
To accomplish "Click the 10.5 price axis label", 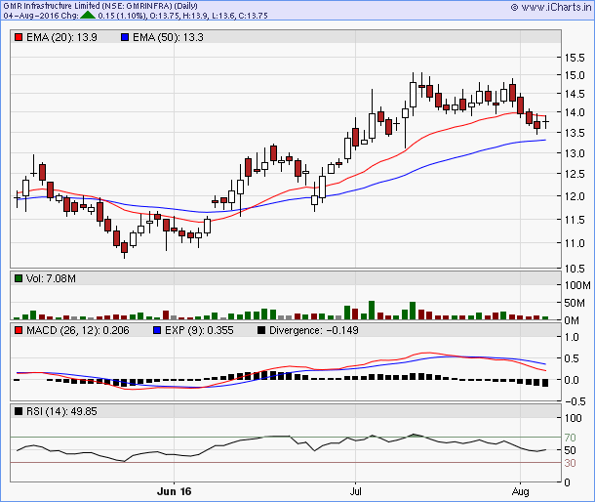I will point(575,269).
